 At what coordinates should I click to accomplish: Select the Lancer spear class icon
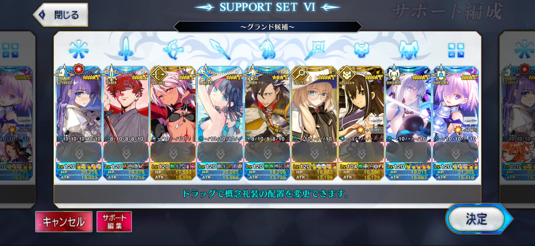220,49
